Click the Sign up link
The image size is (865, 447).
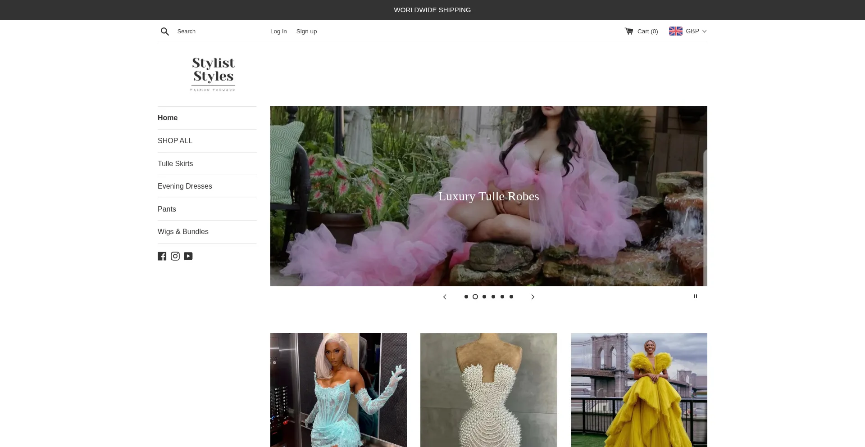pos(306,32)
